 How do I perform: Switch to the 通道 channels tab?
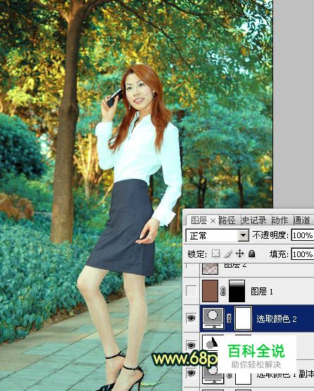(x=302, y=221)
